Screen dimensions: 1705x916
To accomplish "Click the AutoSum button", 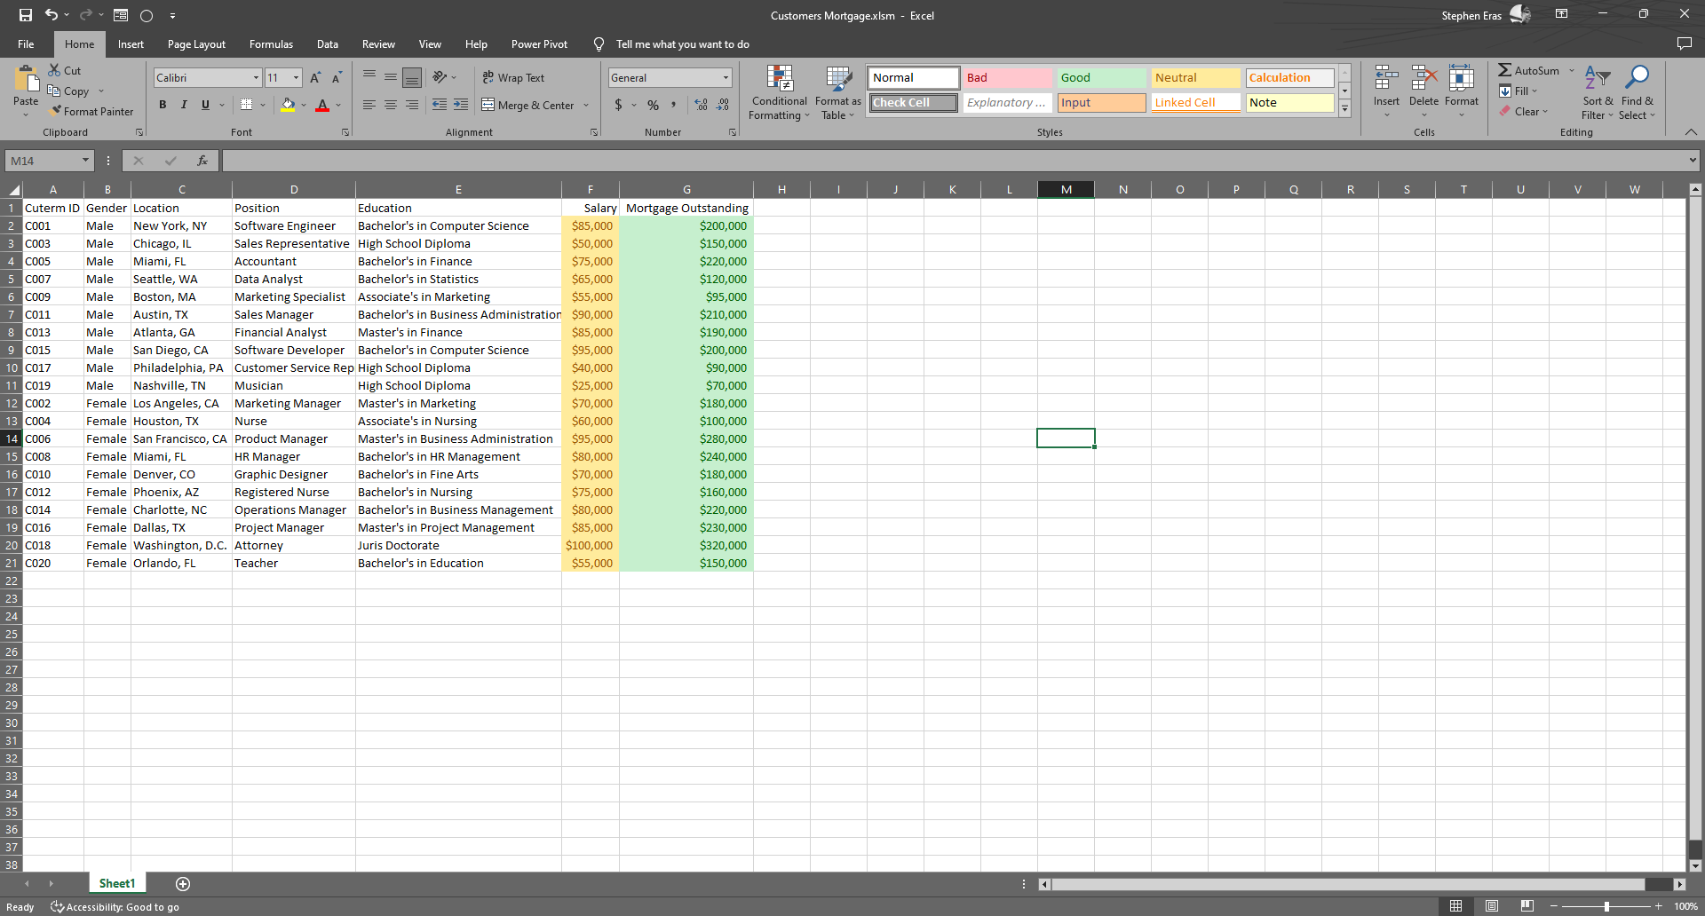I will (1529, 70).
